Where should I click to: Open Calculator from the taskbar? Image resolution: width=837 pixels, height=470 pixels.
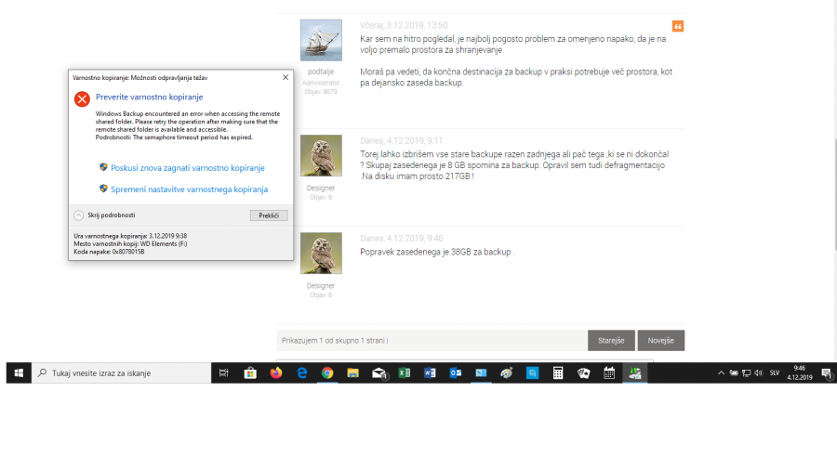coord(558,372)
